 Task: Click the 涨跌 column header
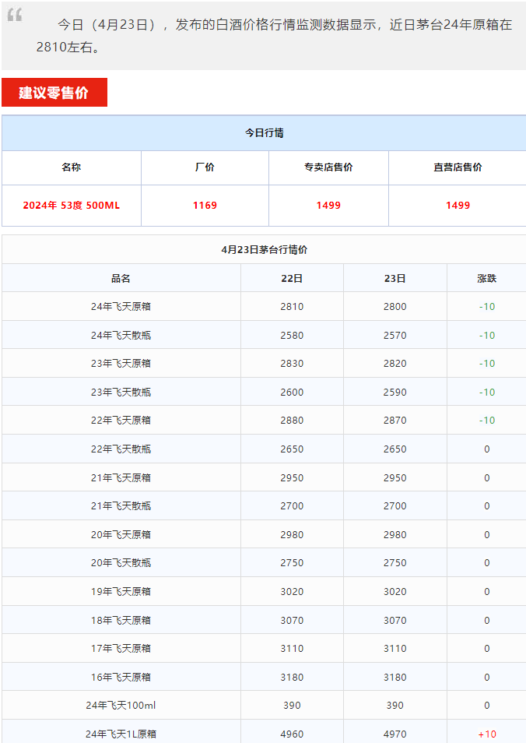pos(486,278)
